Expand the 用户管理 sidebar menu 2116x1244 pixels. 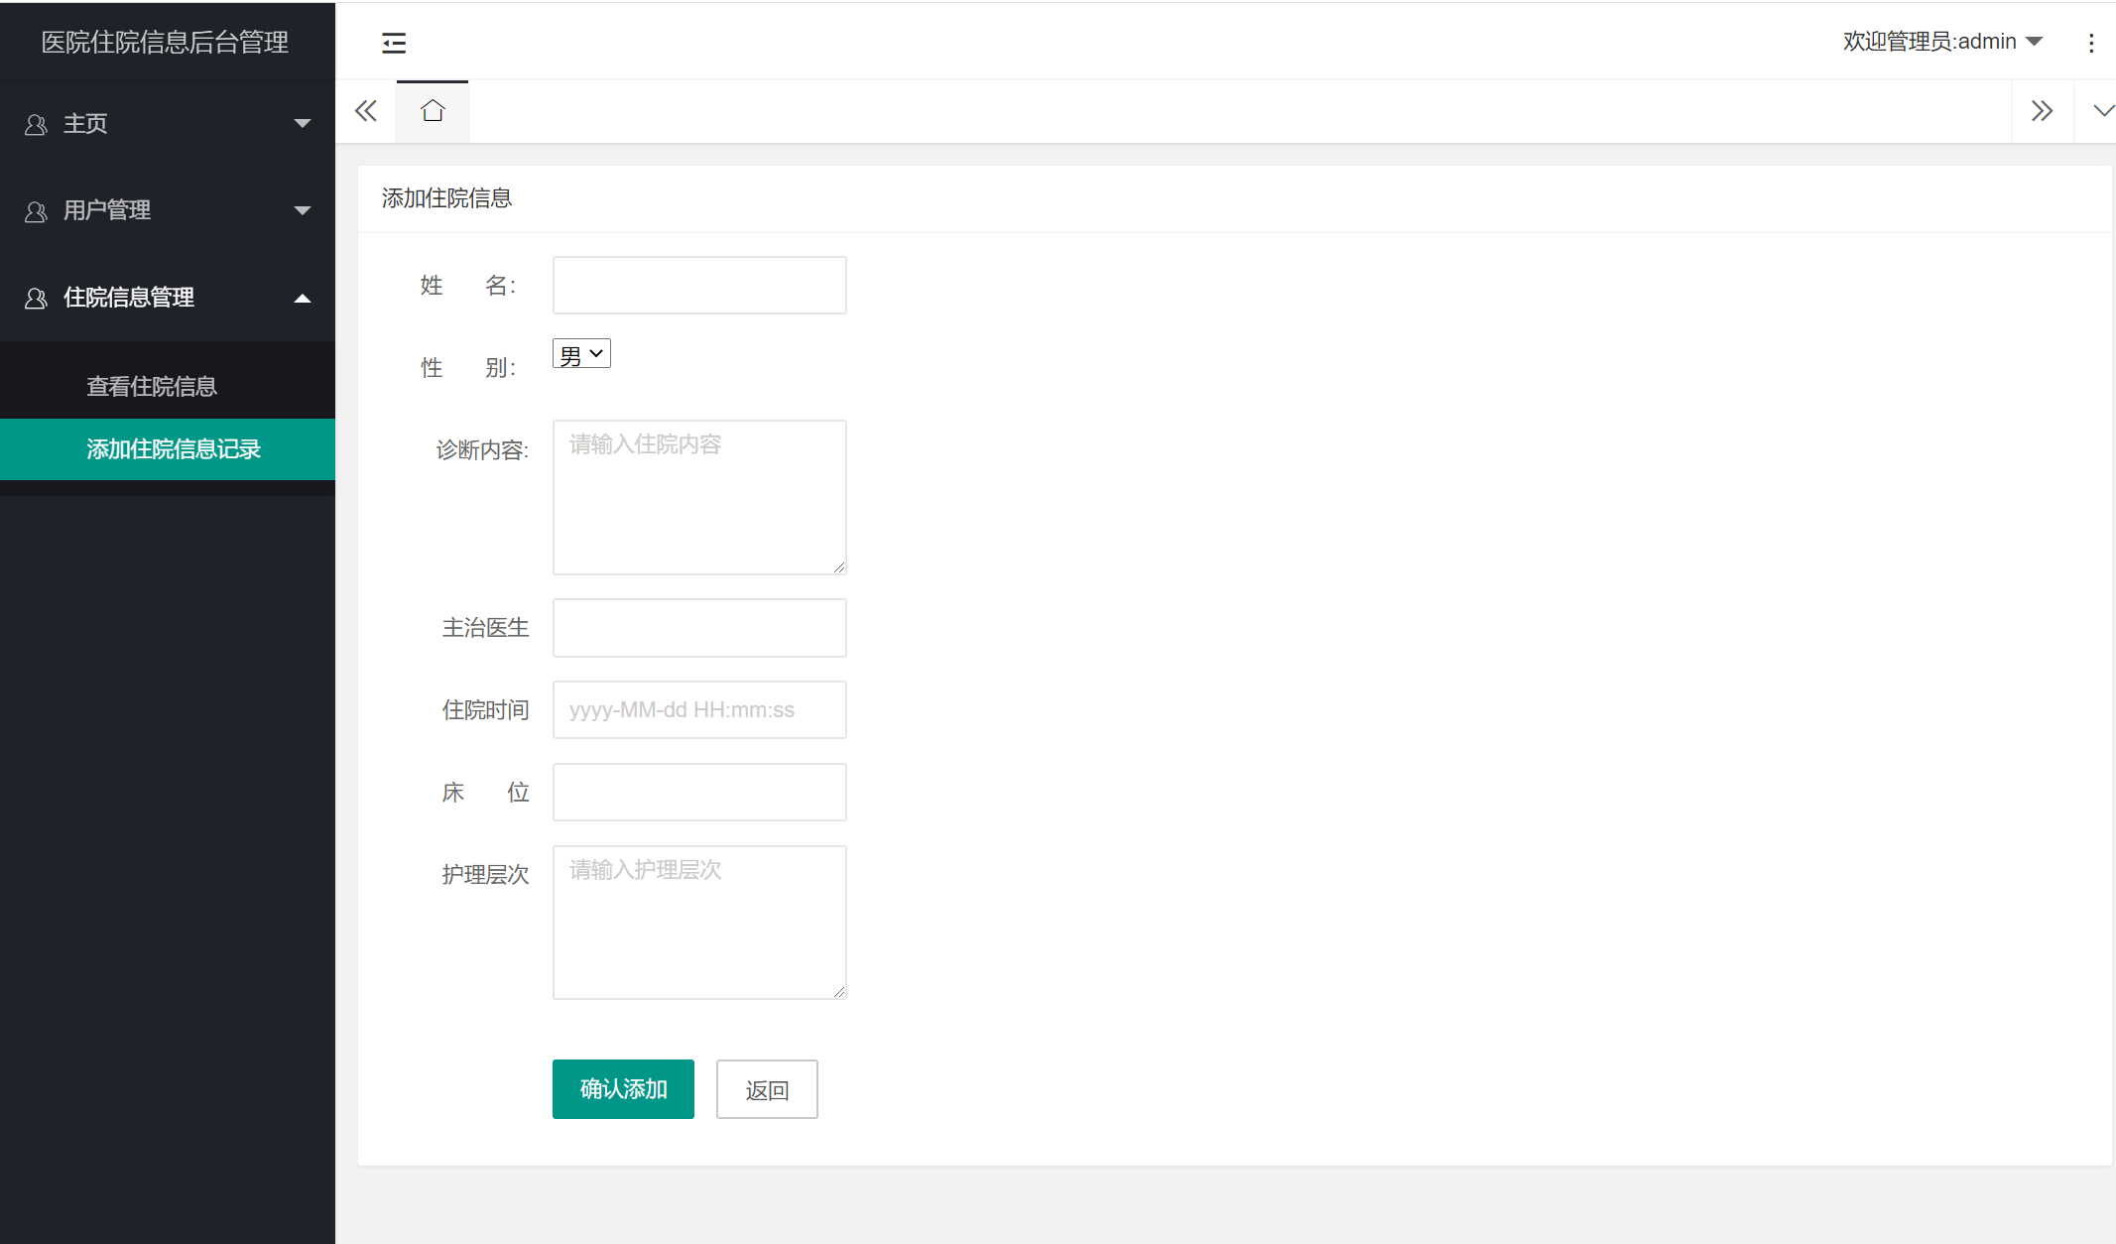(x=168, y=210)
